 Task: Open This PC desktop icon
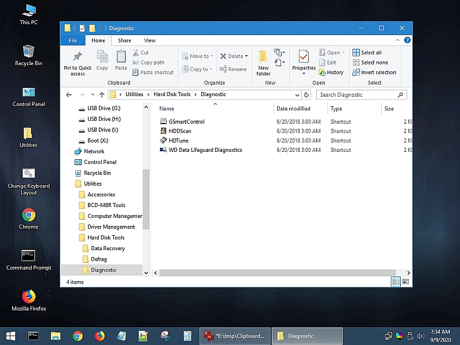click(28, 15)
